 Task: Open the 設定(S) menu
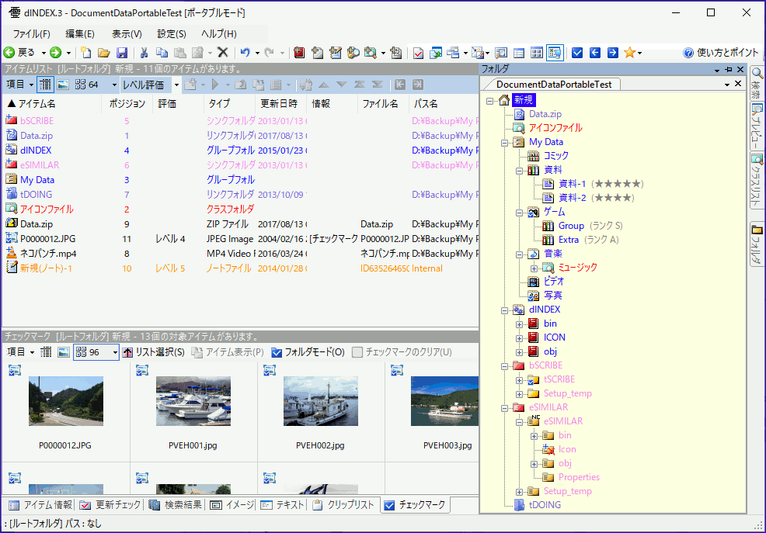172,33
